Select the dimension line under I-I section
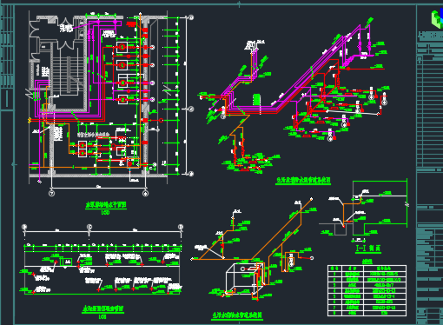This screenshot has width=443, height=325. pyautogui.click(x=359, y=240)
